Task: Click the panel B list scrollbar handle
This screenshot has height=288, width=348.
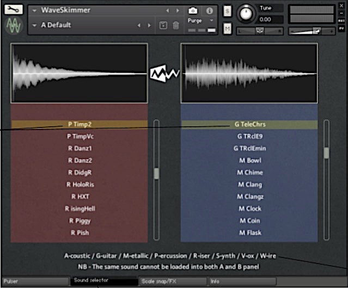Action: pyautogui.click(x=326, y=152)
